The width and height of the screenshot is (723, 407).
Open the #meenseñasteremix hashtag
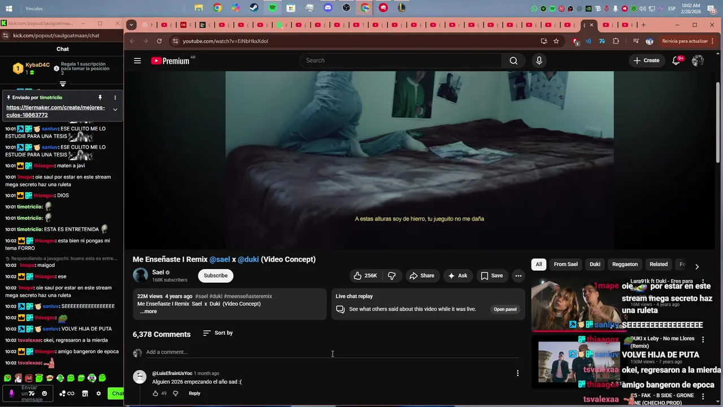tap(248, 296)
